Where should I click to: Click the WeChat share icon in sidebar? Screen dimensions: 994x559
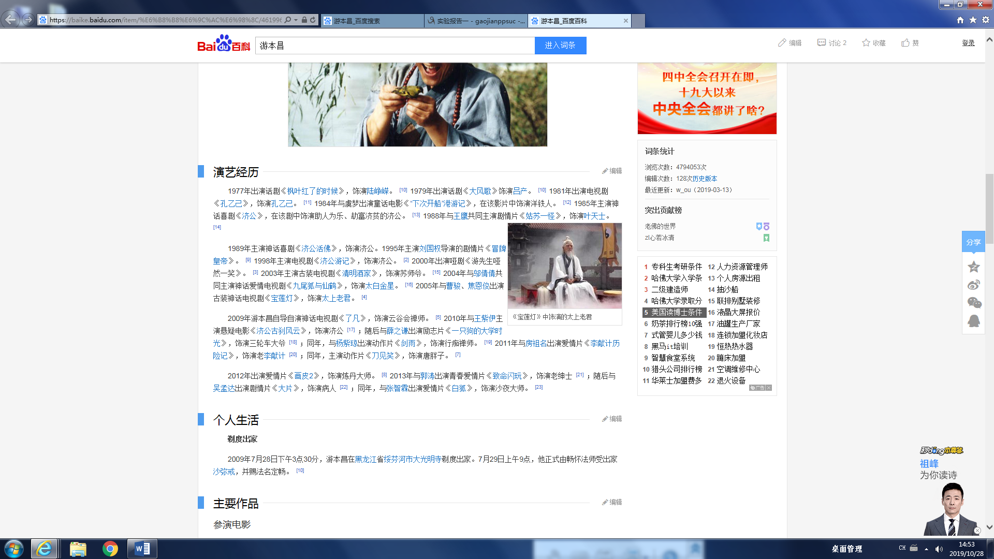pos(973,303)
